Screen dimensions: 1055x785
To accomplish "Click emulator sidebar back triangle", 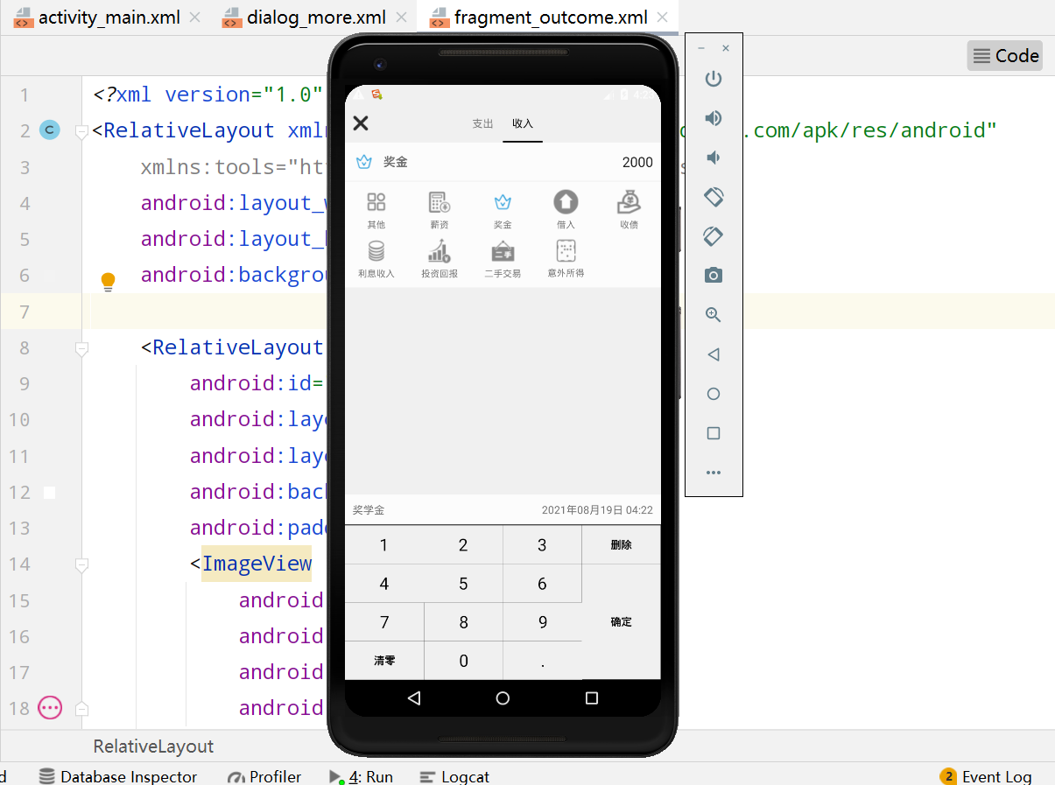I will click(x=714, y=354).
